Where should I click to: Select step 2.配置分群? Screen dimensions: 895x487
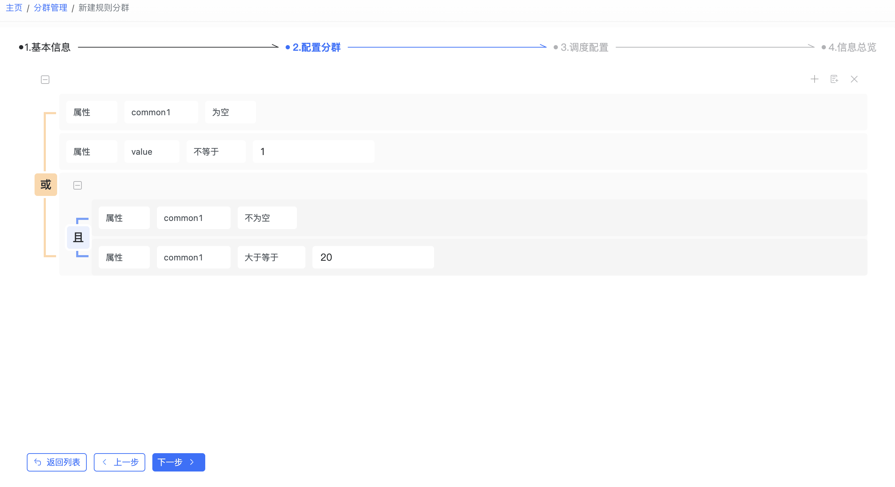coord(313,47)
